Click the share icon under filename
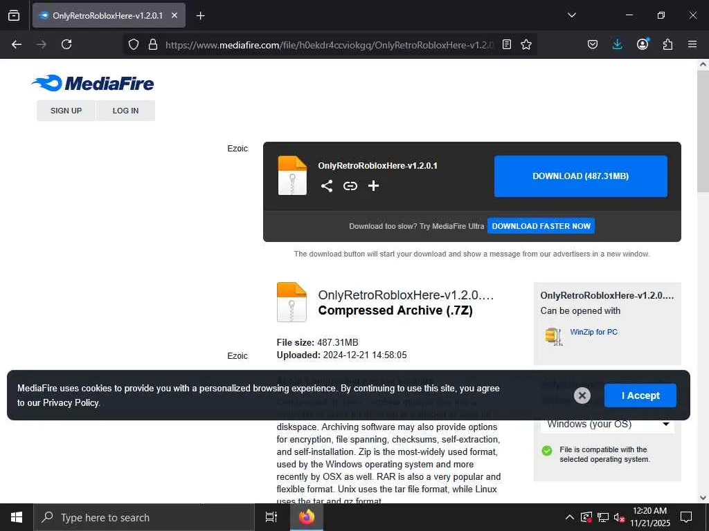 pos(327,186)
